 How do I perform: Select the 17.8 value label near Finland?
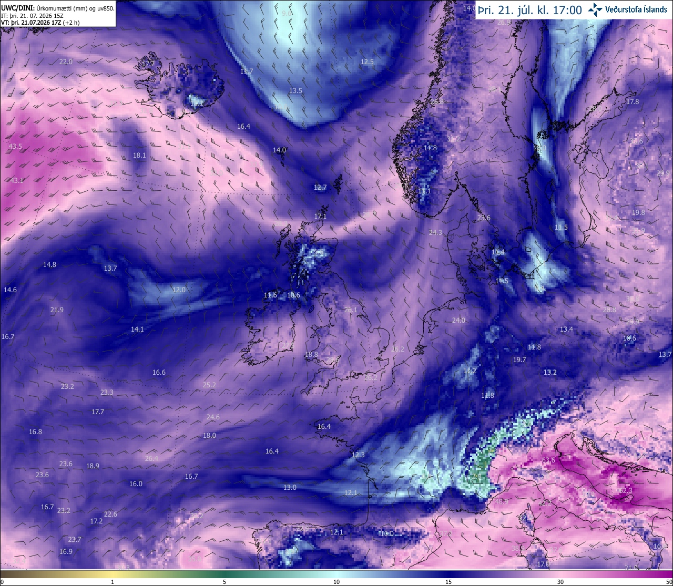click(633, 101)
